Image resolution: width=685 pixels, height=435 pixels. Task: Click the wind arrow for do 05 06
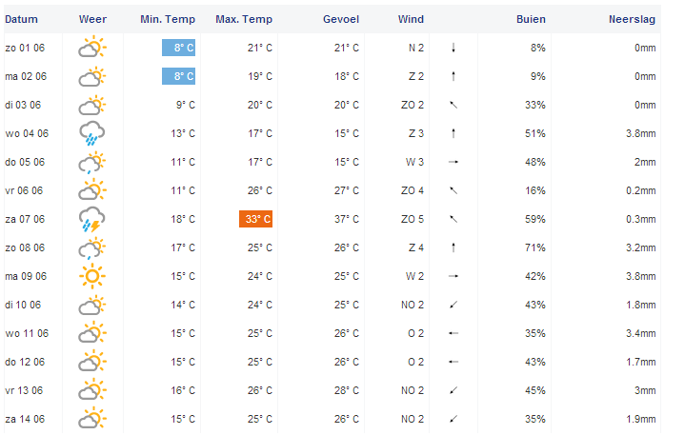tap(454, 162)
